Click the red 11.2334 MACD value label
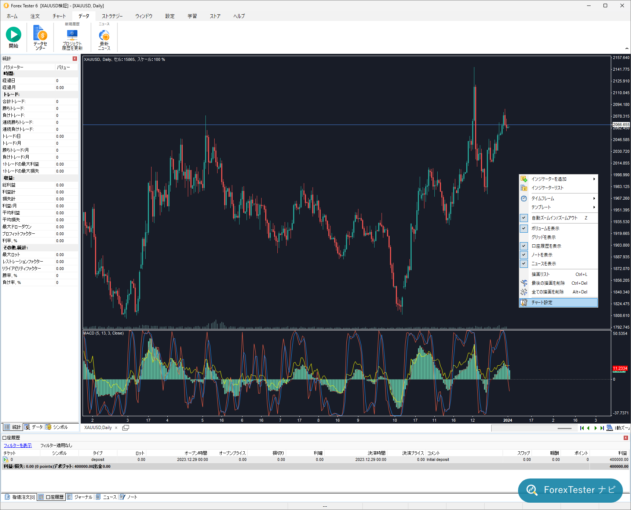The height and width of the screenshot is (510, 631). (x=620, y=368)
